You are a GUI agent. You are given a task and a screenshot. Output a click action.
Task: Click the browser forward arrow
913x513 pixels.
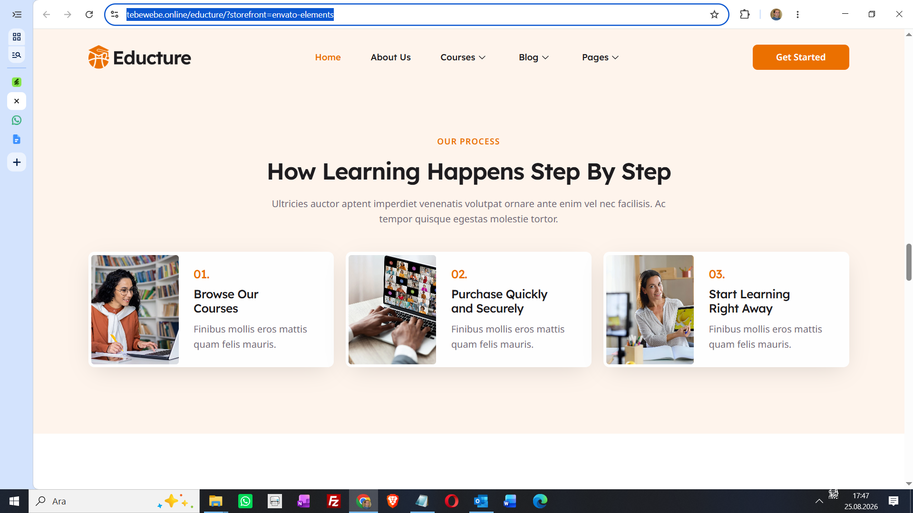click(x=68, y=14)
